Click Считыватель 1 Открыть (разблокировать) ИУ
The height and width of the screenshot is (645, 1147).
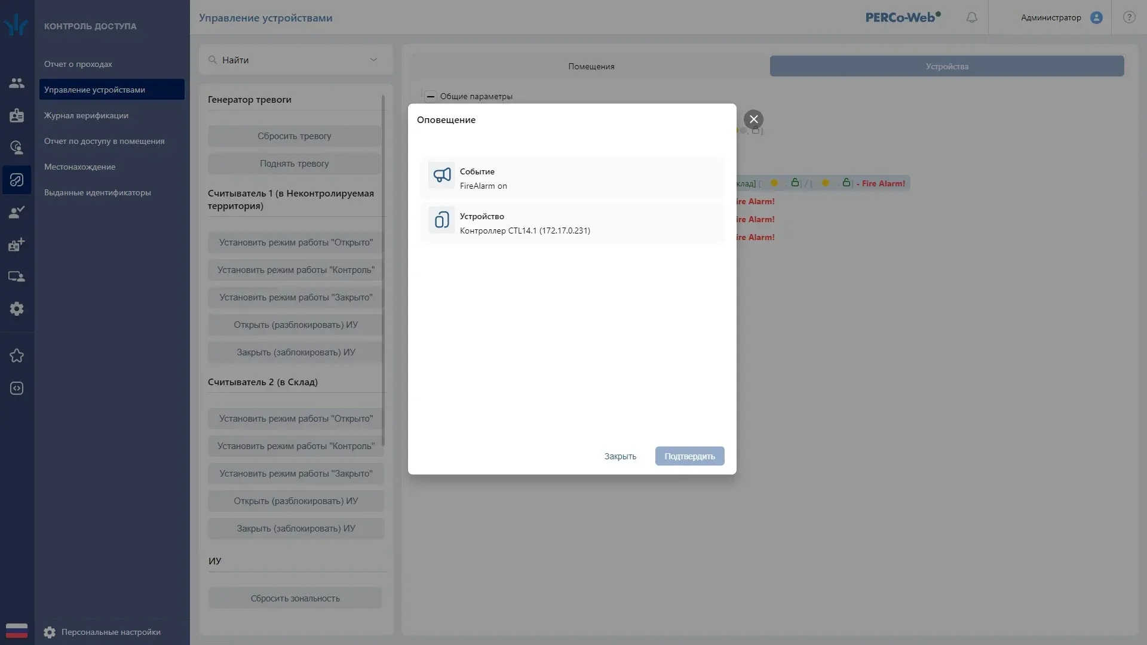tap(296, 325)
